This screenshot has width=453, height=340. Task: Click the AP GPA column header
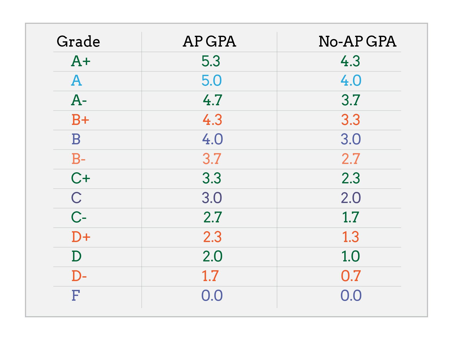point(209,42)
